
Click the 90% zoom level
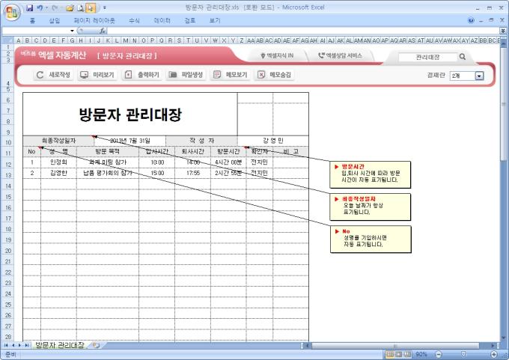(x=421, y=354)
